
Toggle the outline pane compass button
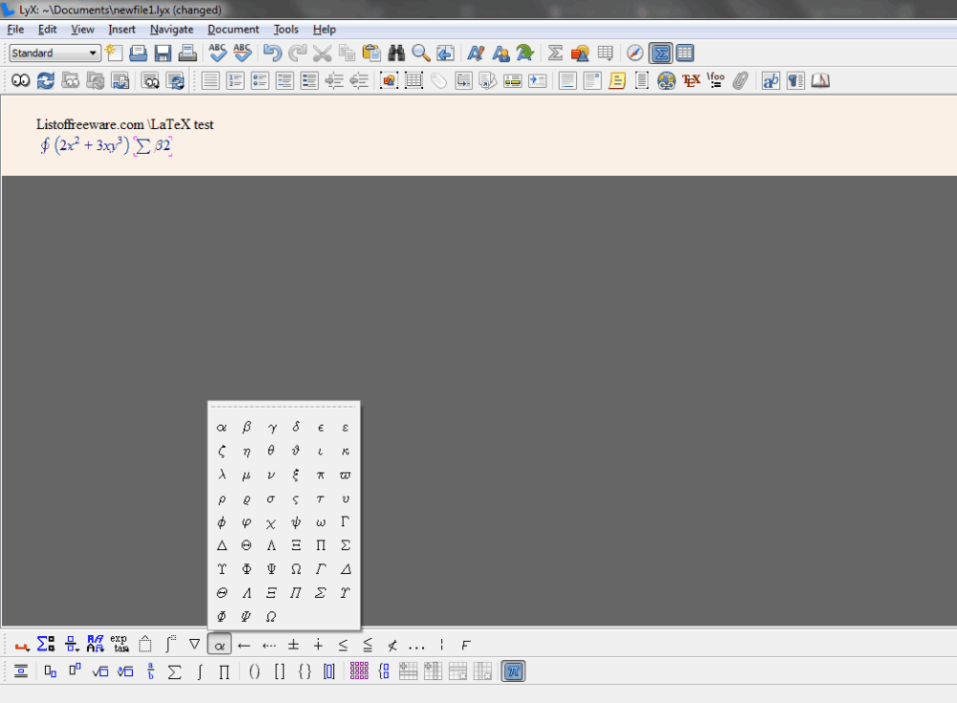634,54
